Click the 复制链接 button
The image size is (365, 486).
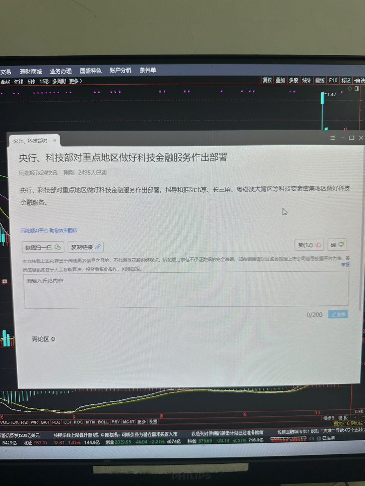click(85, 247)
